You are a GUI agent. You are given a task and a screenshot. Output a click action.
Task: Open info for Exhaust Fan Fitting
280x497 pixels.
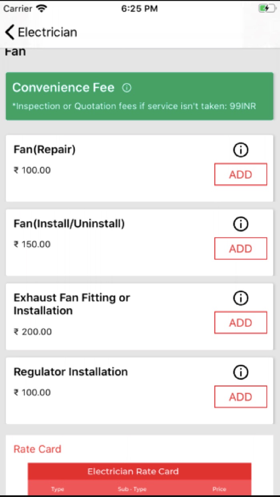coord(240,298)
